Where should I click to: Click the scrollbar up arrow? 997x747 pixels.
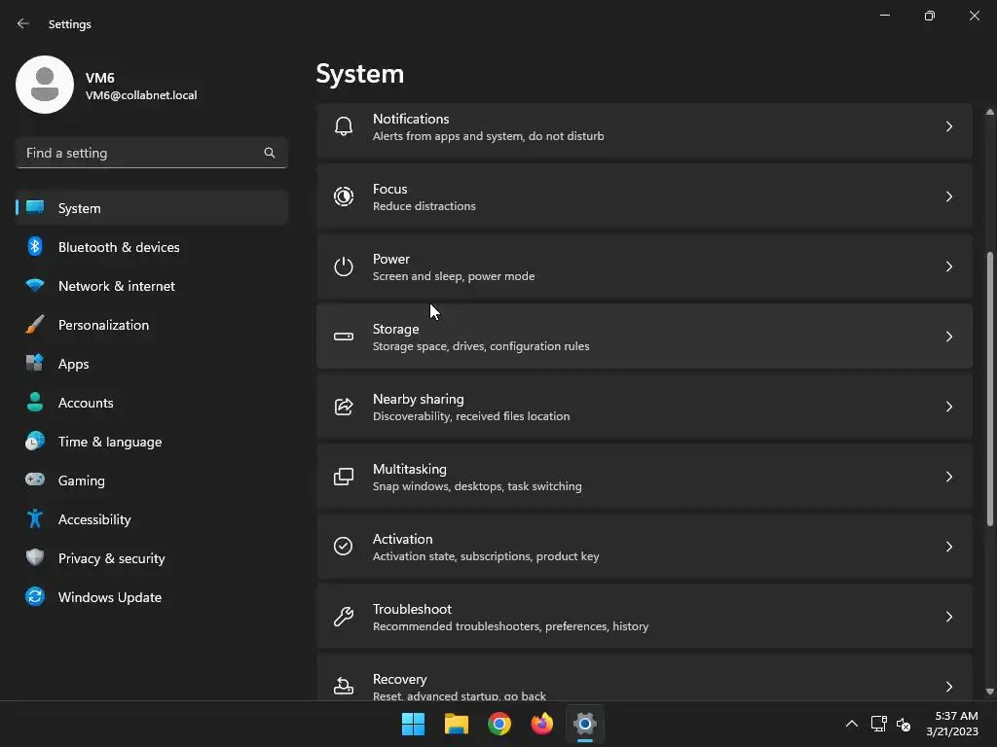(989, 112)
